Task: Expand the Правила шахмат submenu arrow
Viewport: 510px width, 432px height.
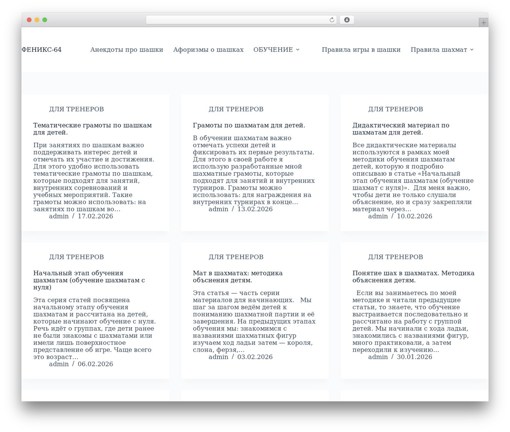Action: click(472, 50)
